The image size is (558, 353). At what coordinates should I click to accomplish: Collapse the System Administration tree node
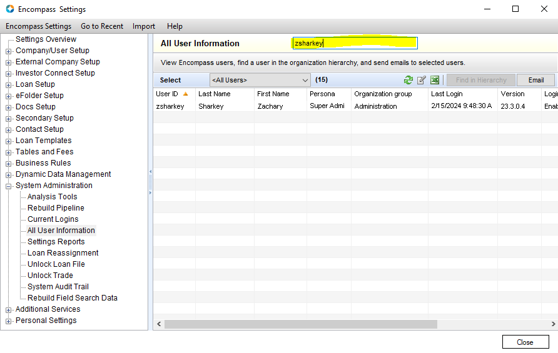click(9, 186)
